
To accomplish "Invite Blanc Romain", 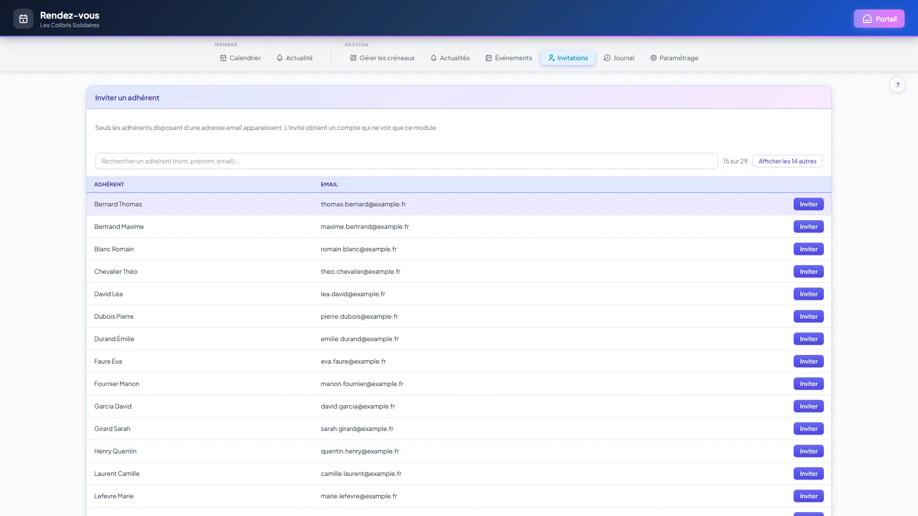I will tap(809, 249).
